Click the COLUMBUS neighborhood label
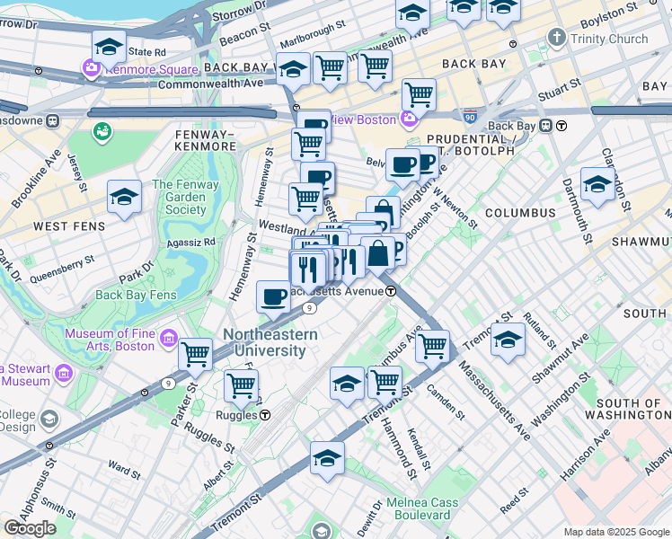Screen dimensions: 672x539 pos(520,213)
